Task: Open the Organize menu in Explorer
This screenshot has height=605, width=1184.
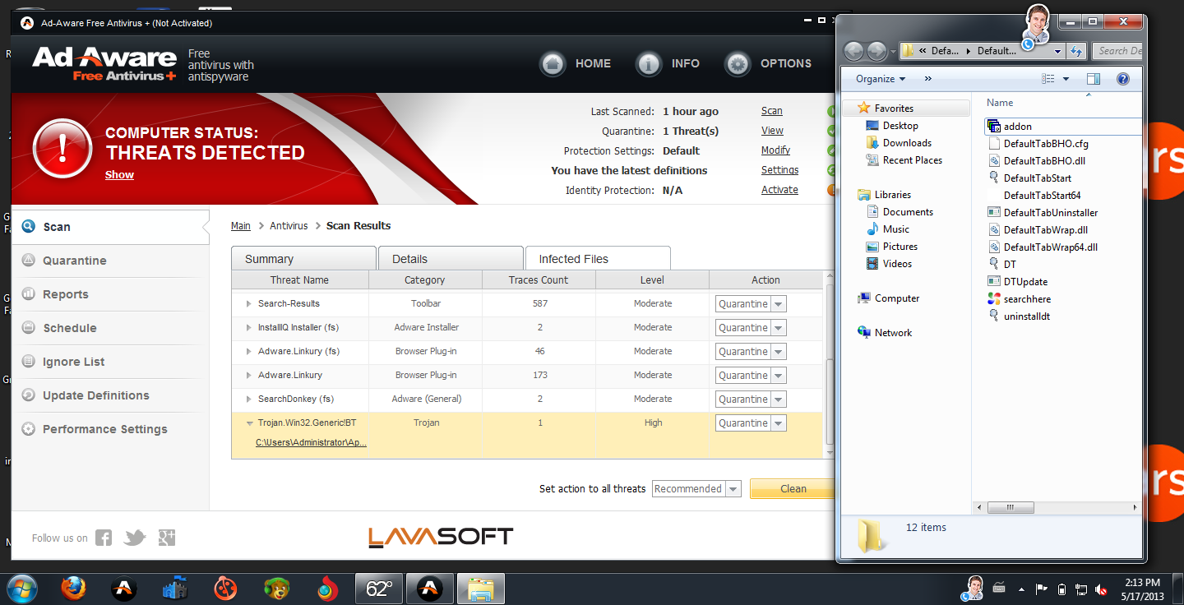Action: click(x=880, y=79)
